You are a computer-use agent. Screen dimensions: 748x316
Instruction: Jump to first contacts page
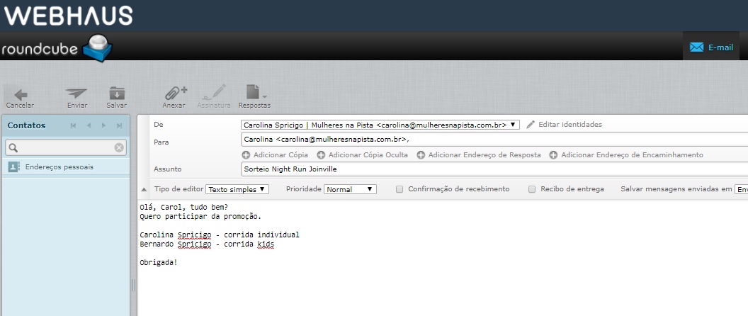pos(73,125)
